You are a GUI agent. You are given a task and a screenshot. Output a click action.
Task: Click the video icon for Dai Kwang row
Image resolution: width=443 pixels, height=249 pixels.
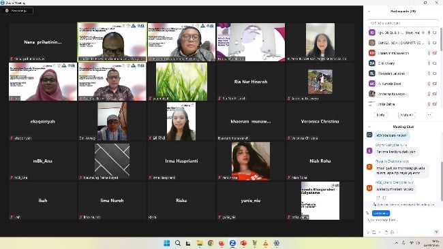(435, 63)
